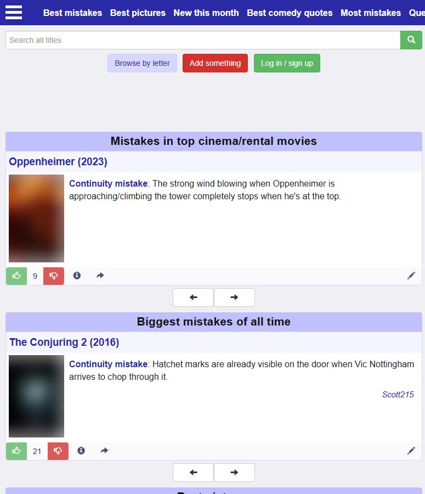The width and height of the screenshot is (425, 494).
Task: Thumbs up The Conjuring 2 mistake
Action: (16, 451)
